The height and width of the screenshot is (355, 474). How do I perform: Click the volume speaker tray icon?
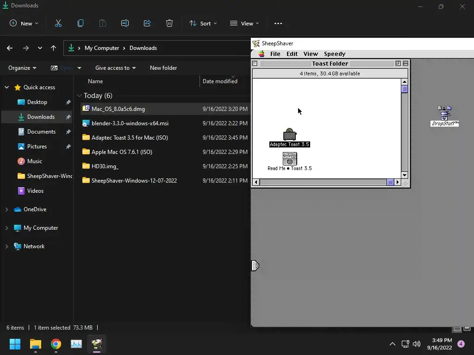[417, 344]
